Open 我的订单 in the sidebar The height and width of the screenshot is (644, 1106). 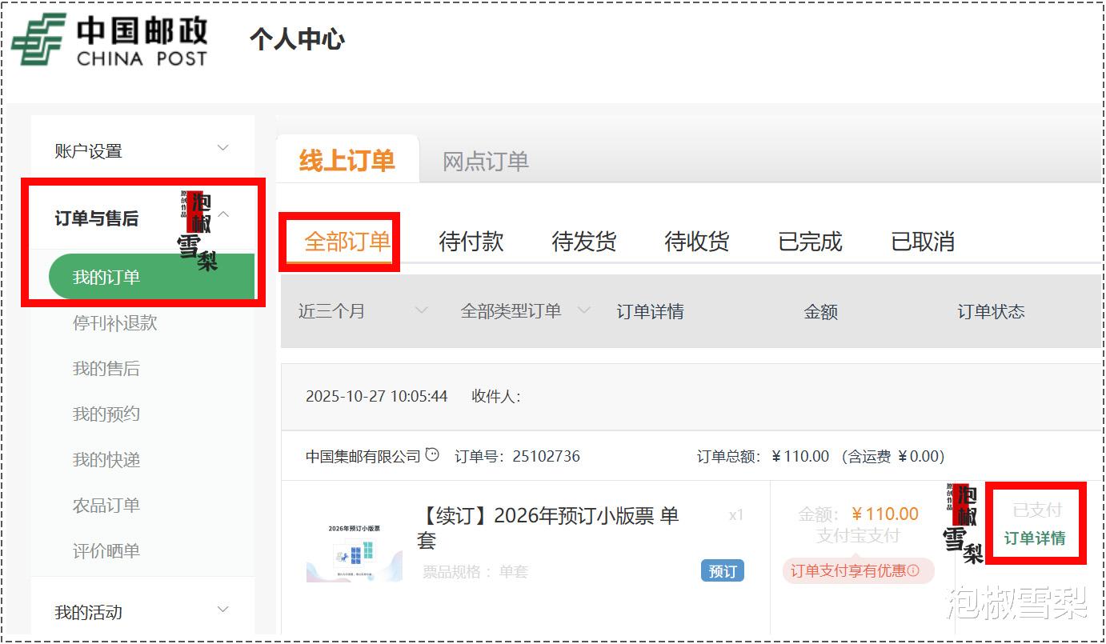click(152, 277)
